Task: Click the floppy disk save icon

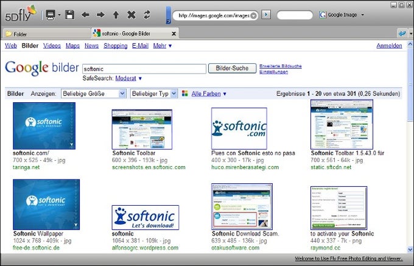Action: pos(69,15)
